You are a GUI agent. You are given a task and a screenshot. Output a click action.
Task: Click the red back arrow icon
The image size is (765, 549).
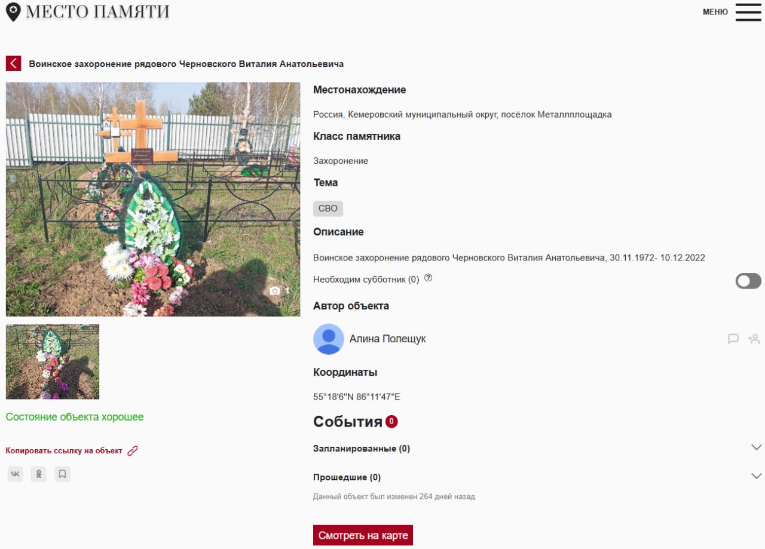(14, 63)
